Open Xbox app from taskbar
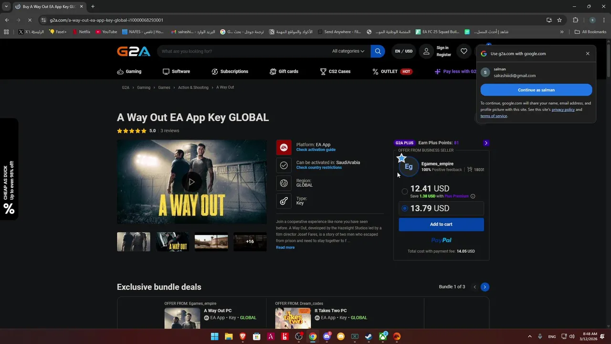611x344 pixels. (383, 336)
